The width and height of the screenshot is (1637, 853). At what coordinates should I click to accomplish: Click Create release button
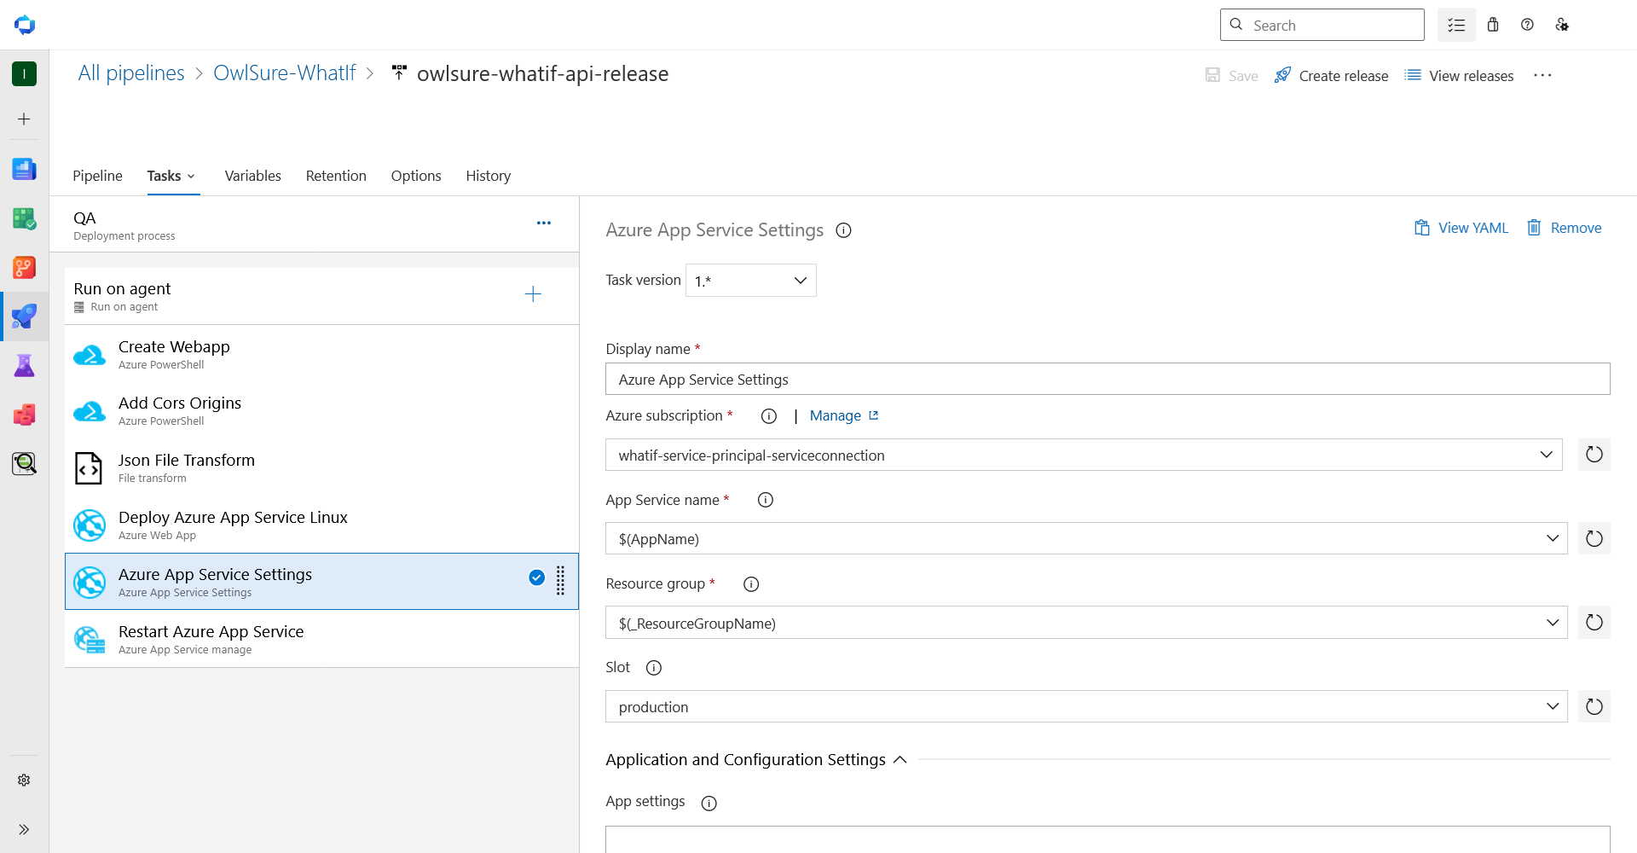(x=1331, y=75)
